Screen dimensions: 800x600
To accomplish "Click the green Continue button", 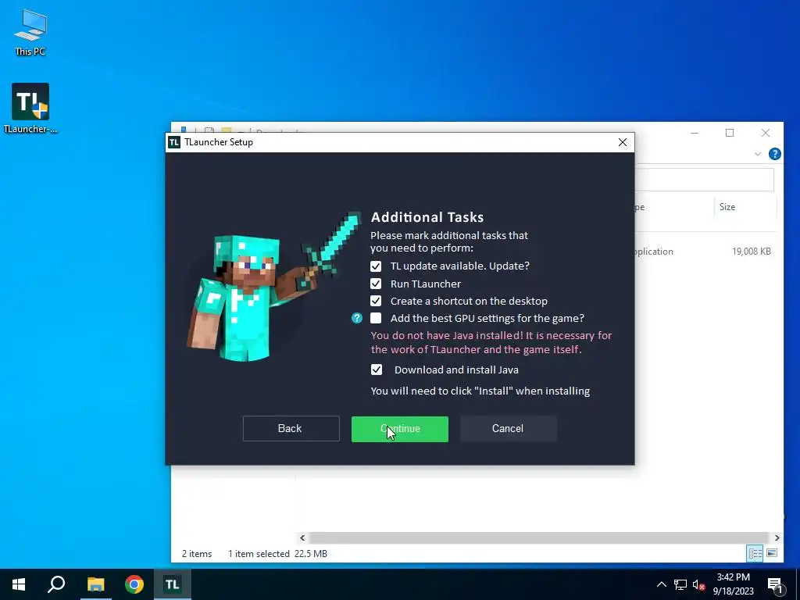I will pyautogui.click(x=400, y=429).
